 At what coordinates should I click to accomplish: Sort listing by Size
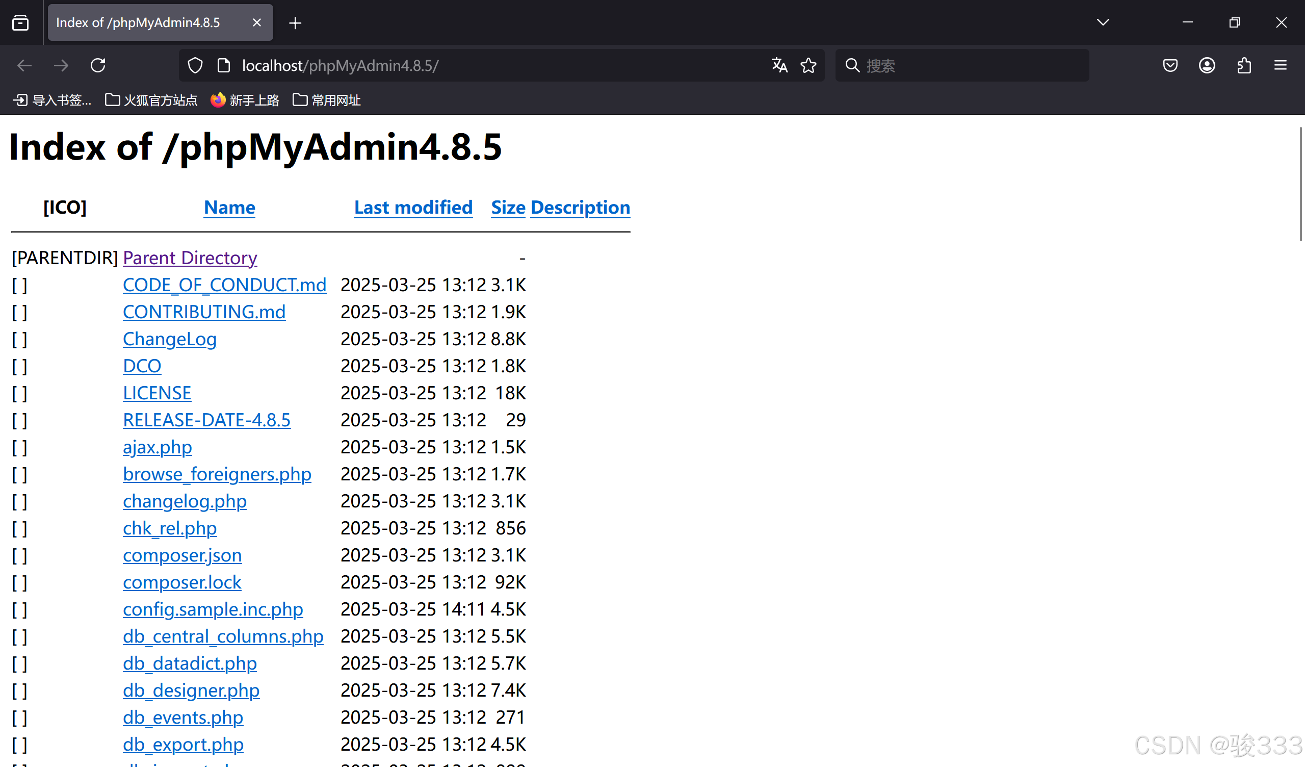pyautogui.click(x=508, y=207)
